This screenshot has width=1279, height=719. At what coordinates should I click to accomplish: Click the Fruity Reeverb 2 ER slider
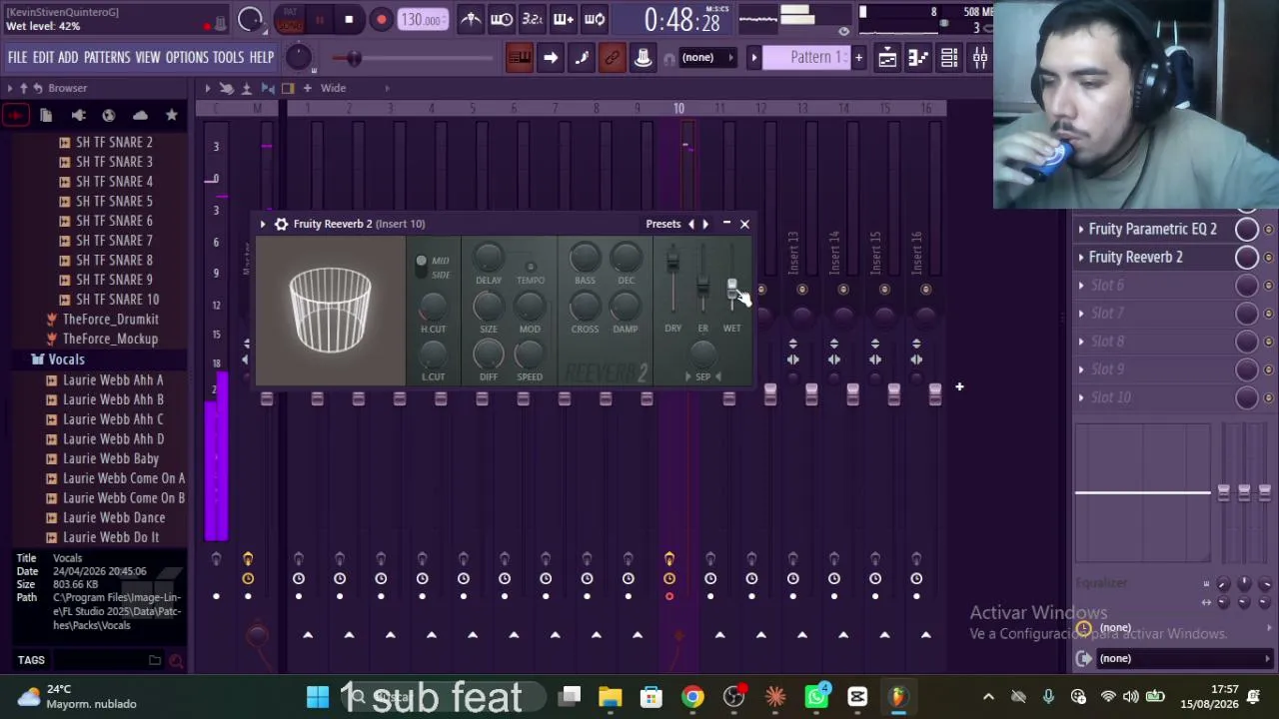tap(702, 284)
